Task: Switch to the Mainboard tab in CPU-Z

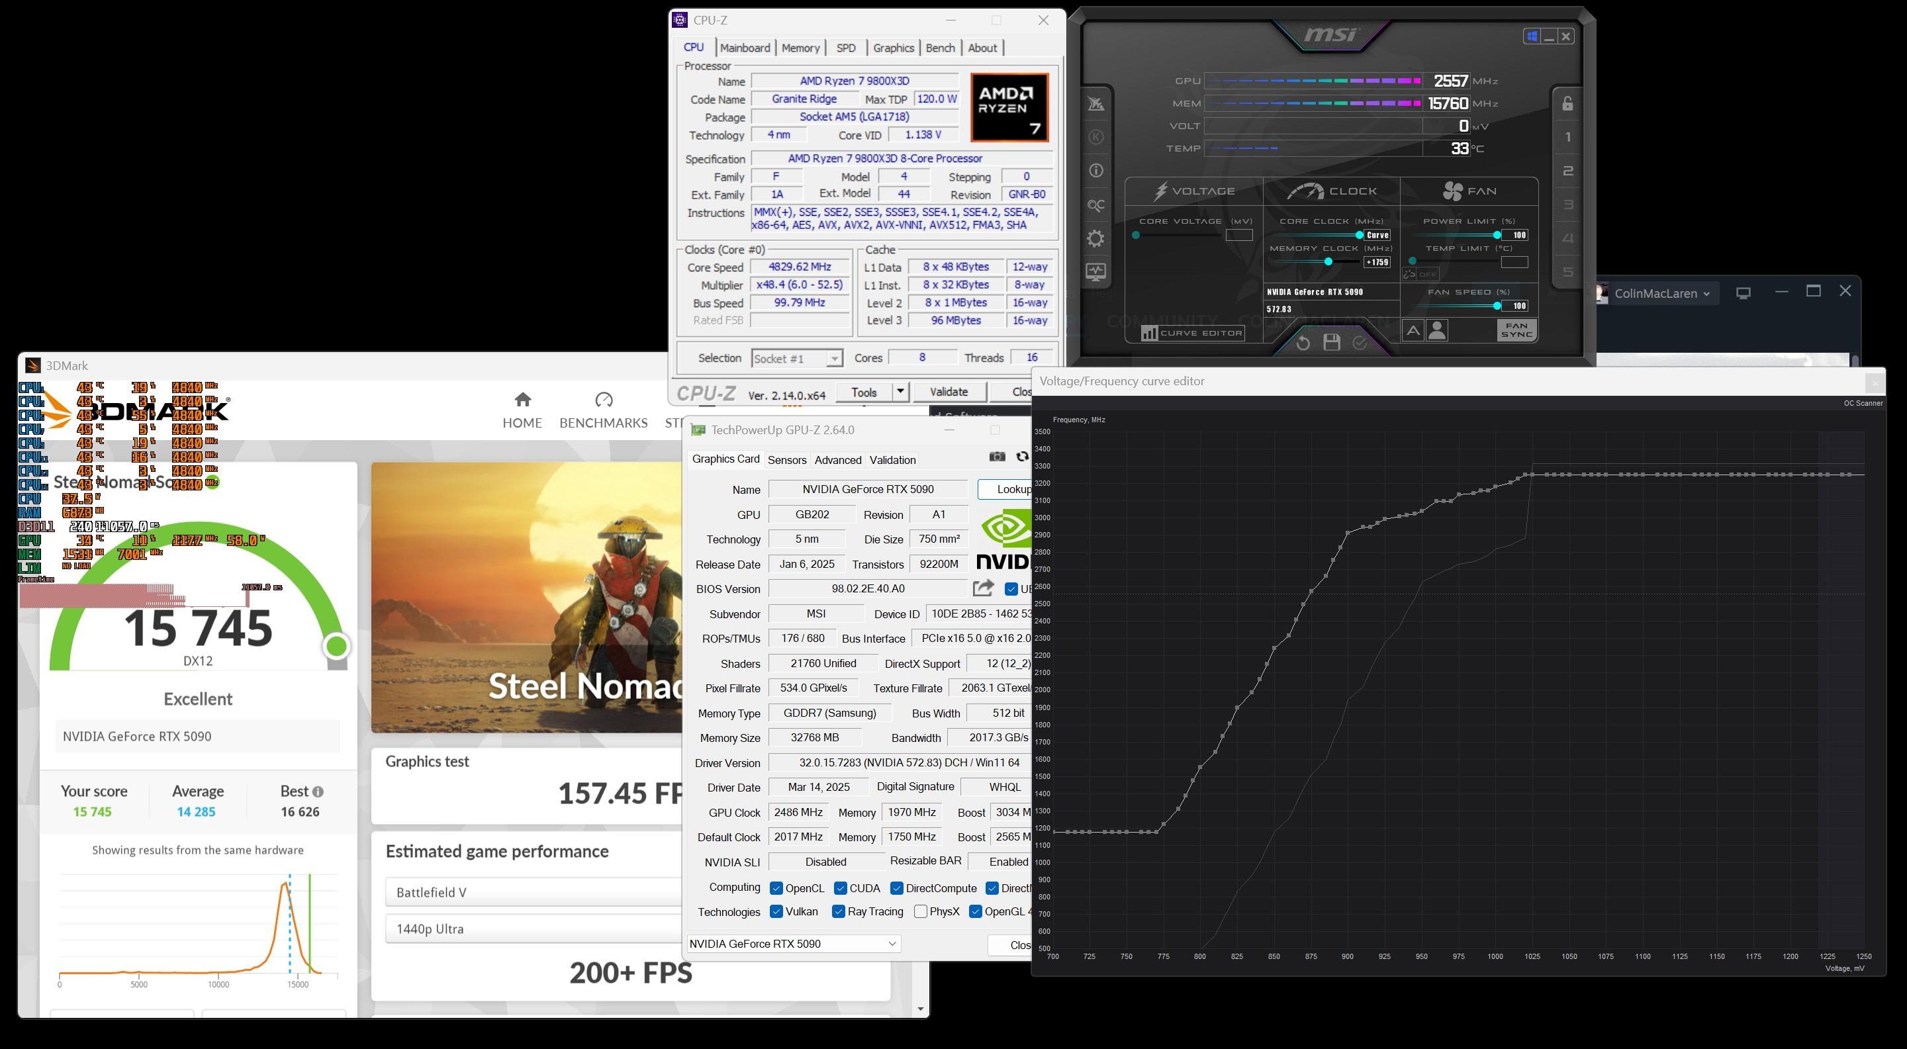Action: 745,48
